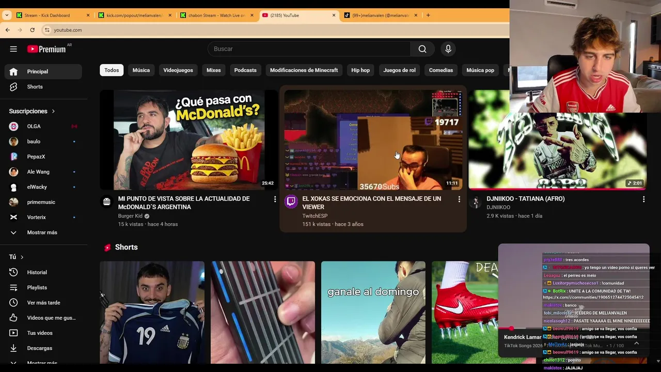This screenshot has width=661, height=372.
Task: Open Tus videos in sidebar
Action: (x=43, y=333)
